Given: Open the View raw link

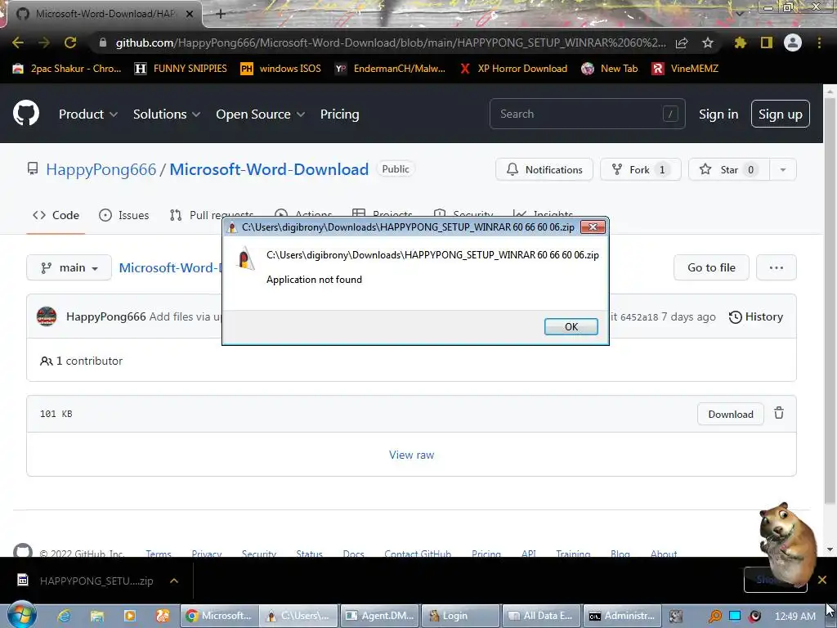Looking at the screenshot, I should click(x=412, y=455).
